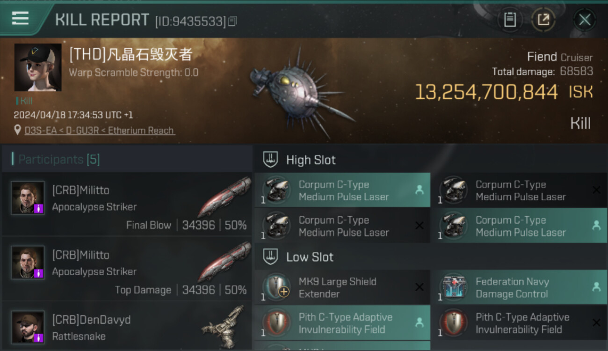Viewport: 608px width, 351px height.
Task: Select first Corpum C-Type Medium Pulse Laser
Action: tap(342, 190)
